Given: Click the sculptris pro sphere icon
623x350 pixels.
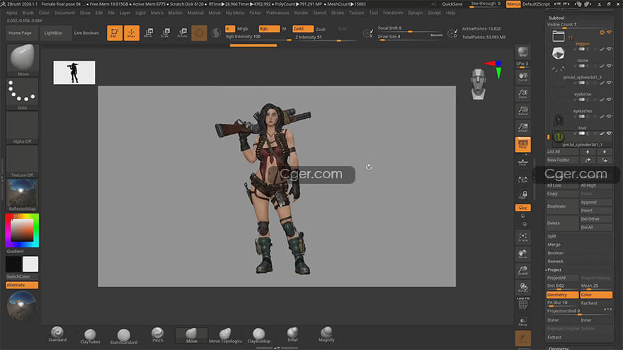Looking at the screenshot, I should [216, 33].
